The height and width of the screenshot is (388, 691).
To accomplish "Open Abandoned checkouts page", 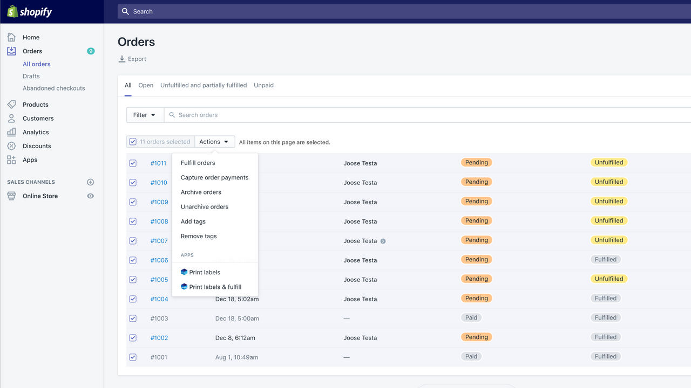I will pos(54,88).
